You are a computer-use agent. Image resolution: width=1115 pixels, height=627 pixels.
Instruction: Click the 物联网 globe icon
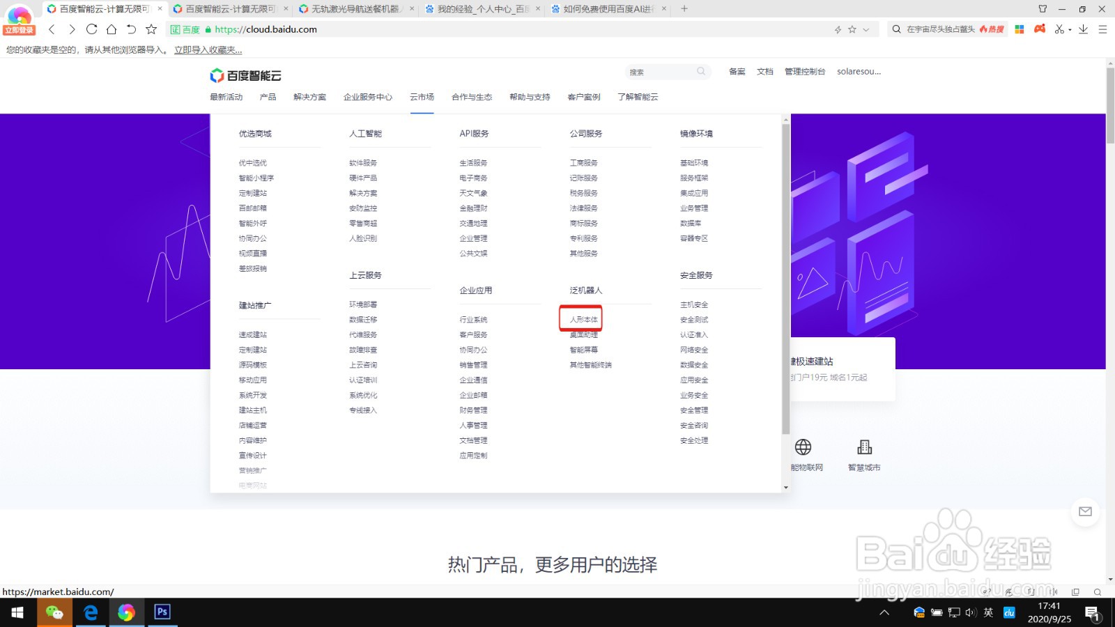pos(803,447)
